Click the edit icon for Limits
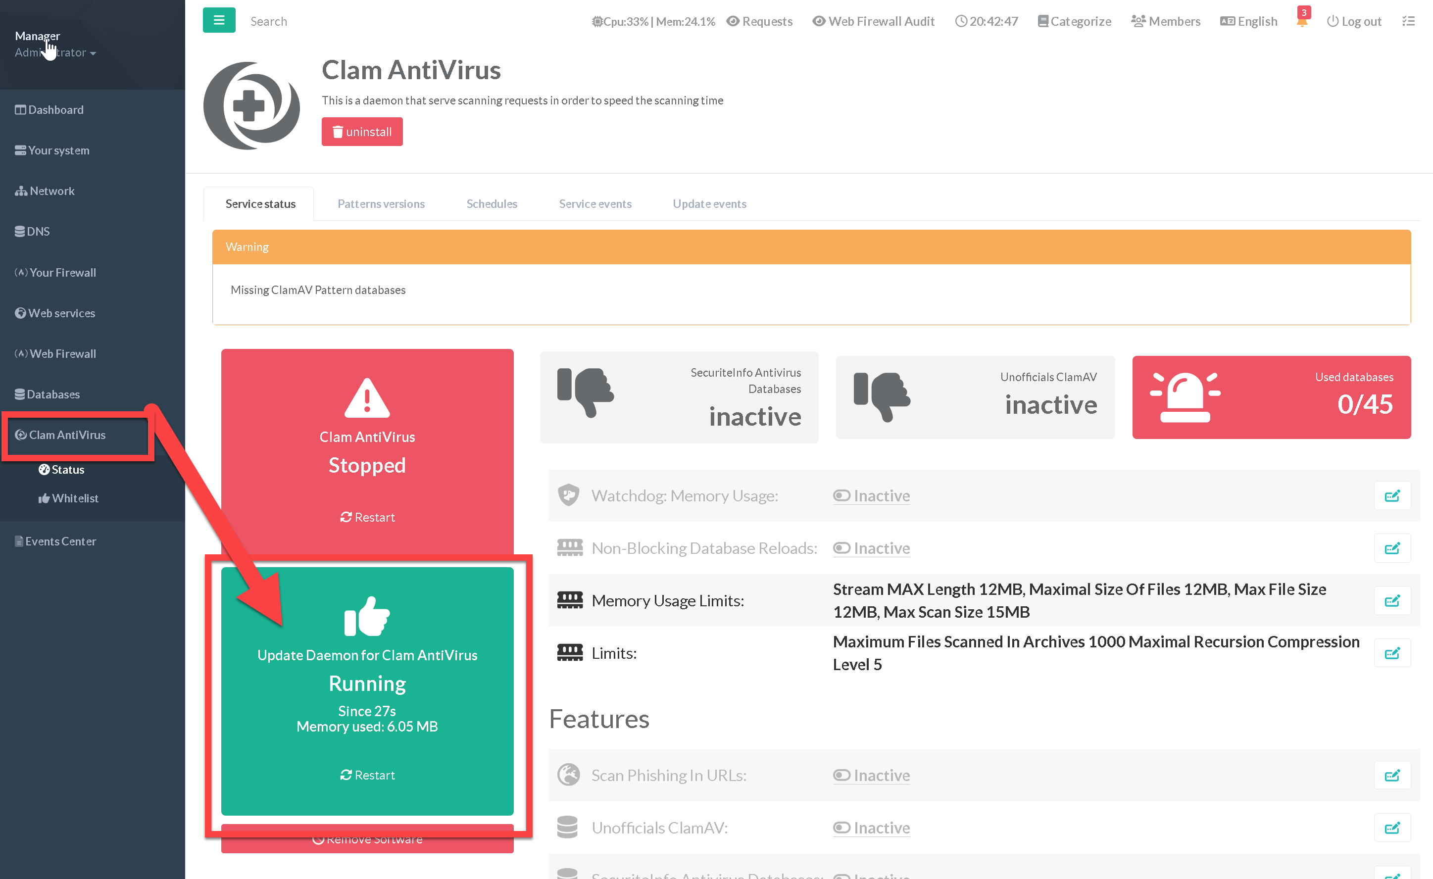 1392,653
